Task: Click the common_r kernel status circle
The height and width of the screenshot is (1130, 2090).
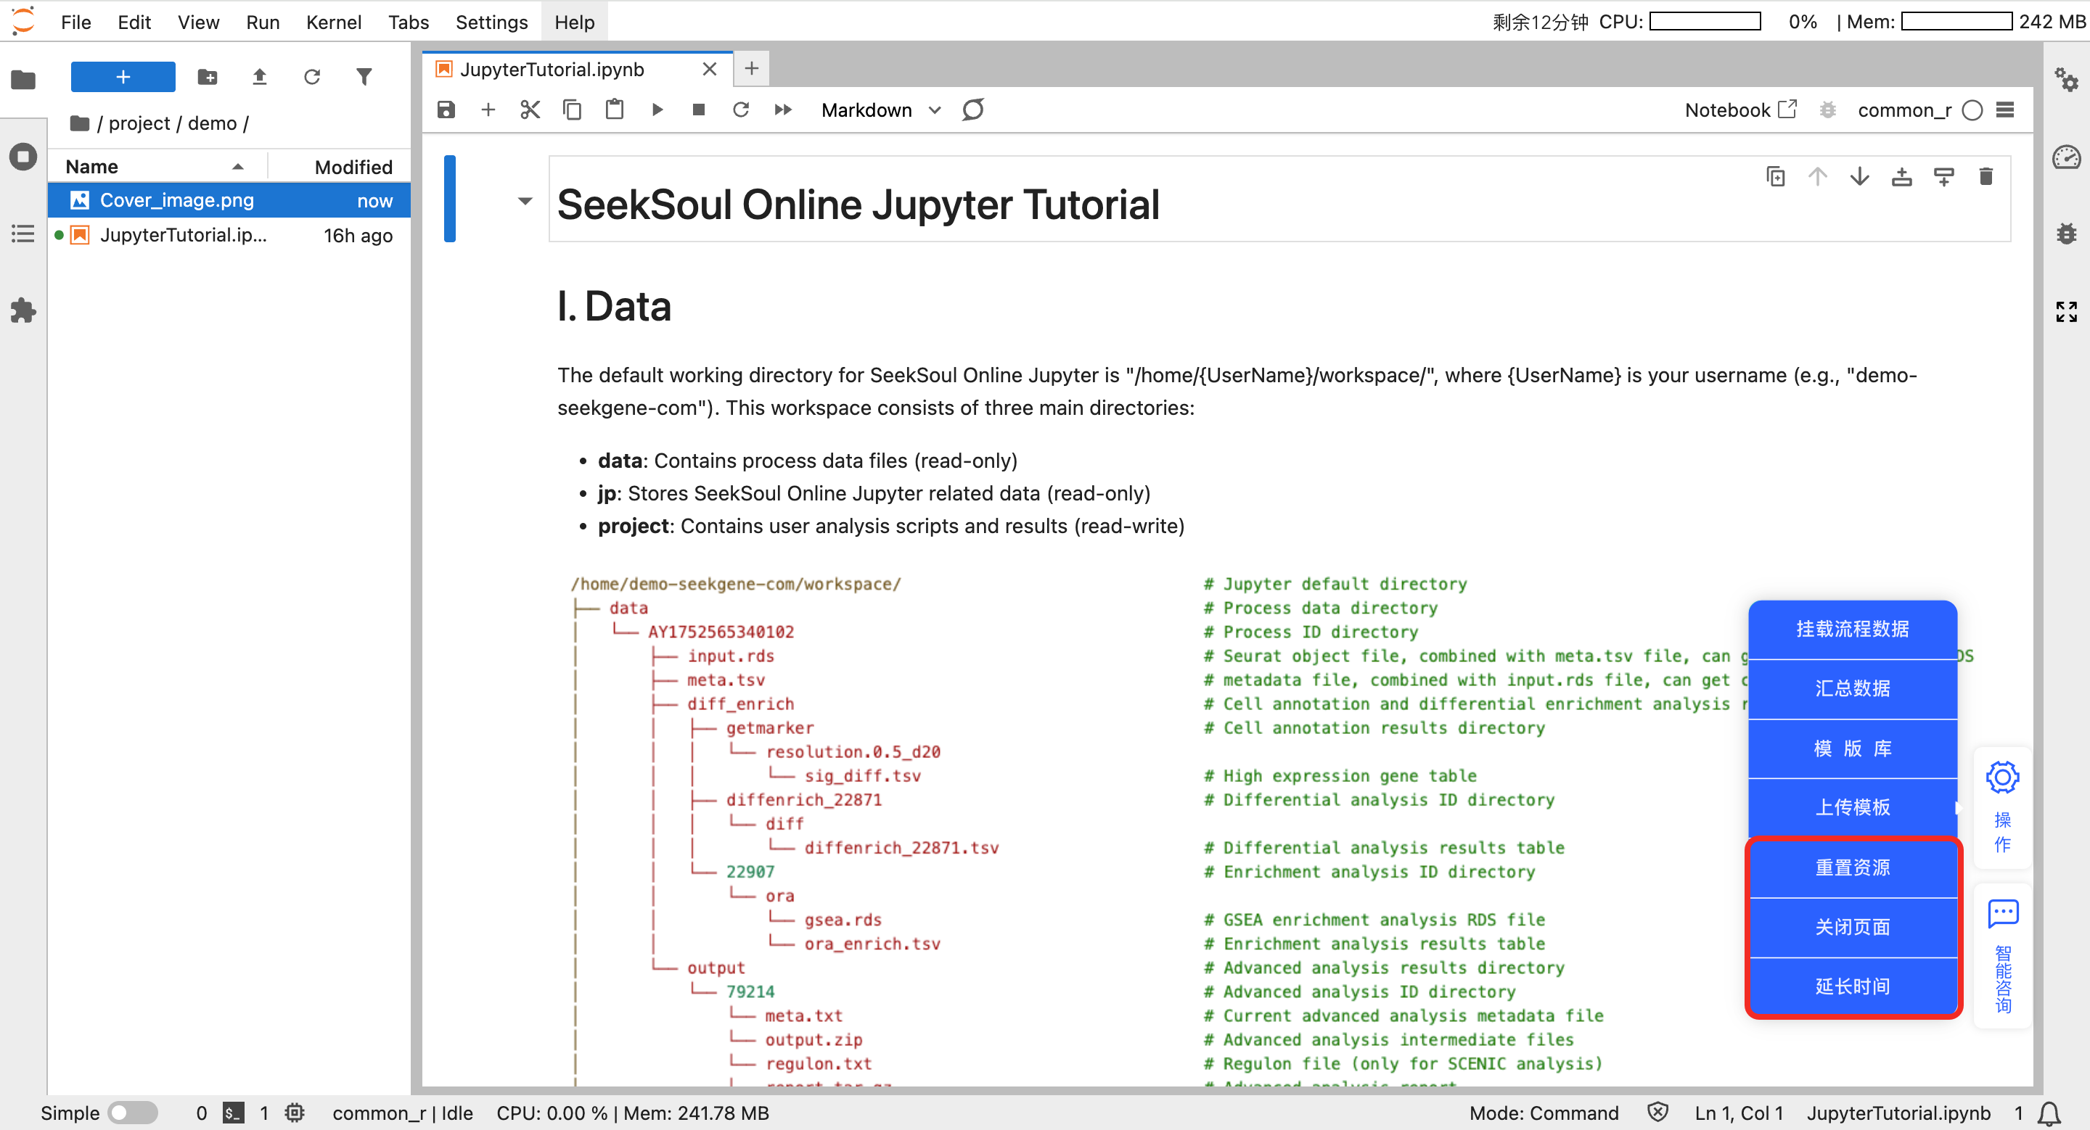Action: click(1972, 110)
